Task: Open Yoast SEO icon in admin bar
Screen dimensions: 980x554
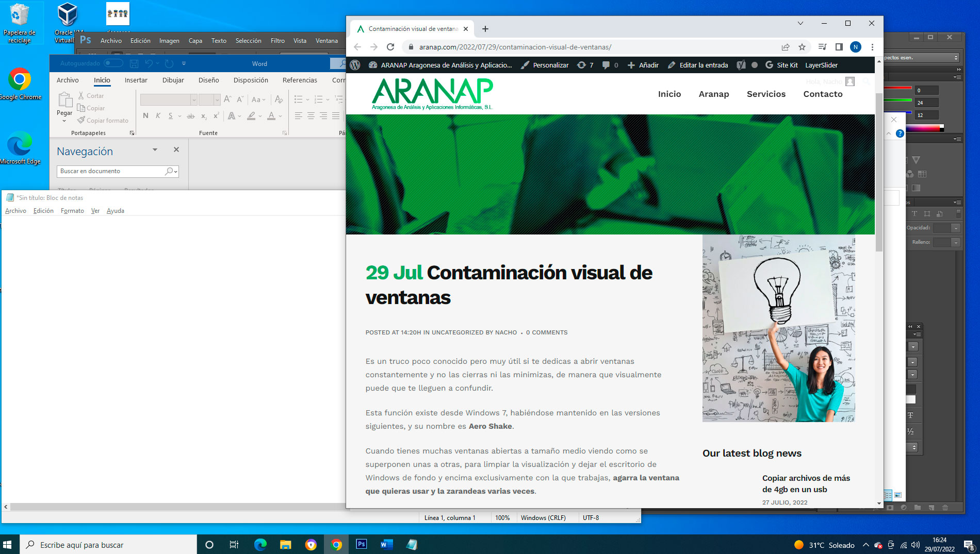Action: click(741, 65)
